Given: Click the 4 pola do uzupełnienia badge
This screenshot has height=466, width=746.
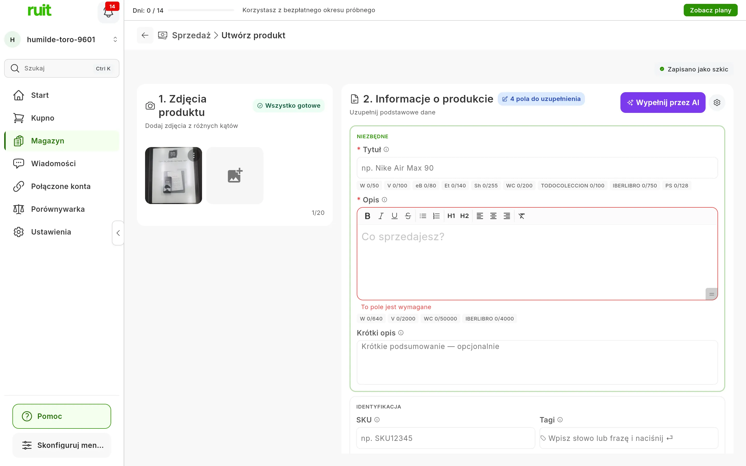Looking at the screenshot, I should (541, 99).
